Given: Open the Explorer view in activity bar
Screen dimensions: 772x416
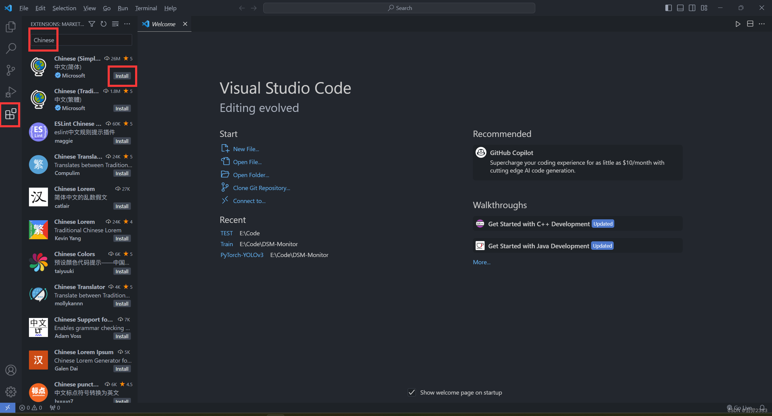Looking at the screenshot, I should coord(11,27).
